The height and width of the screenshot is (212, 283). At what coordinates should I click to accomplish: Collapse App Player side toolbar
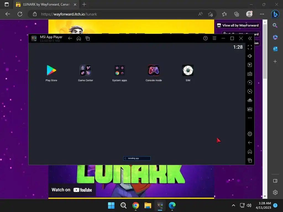[x=250, y=38]
